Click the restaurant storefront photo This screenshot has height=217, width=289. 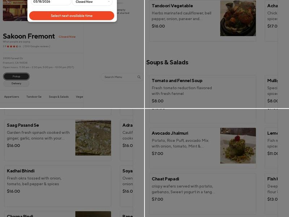coord(14,11)
